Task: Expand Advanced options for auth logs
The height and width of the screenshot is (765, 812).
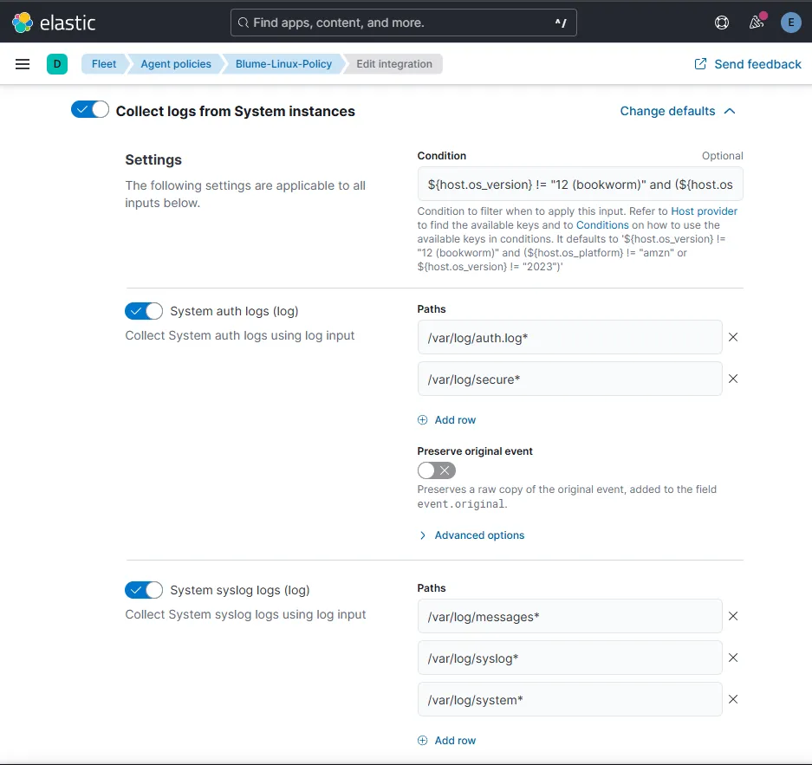Action: point(478,535)
